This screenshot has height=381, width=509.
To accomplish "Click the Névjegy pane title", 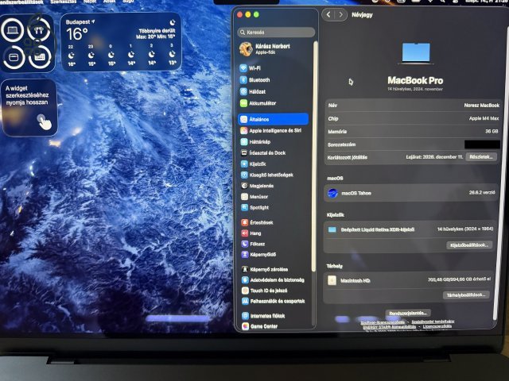I will 362,15.
